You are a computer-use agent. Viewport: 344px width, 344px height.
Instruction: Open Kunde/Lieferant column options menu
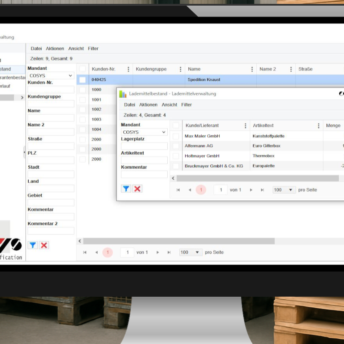(x=245, y=126)
